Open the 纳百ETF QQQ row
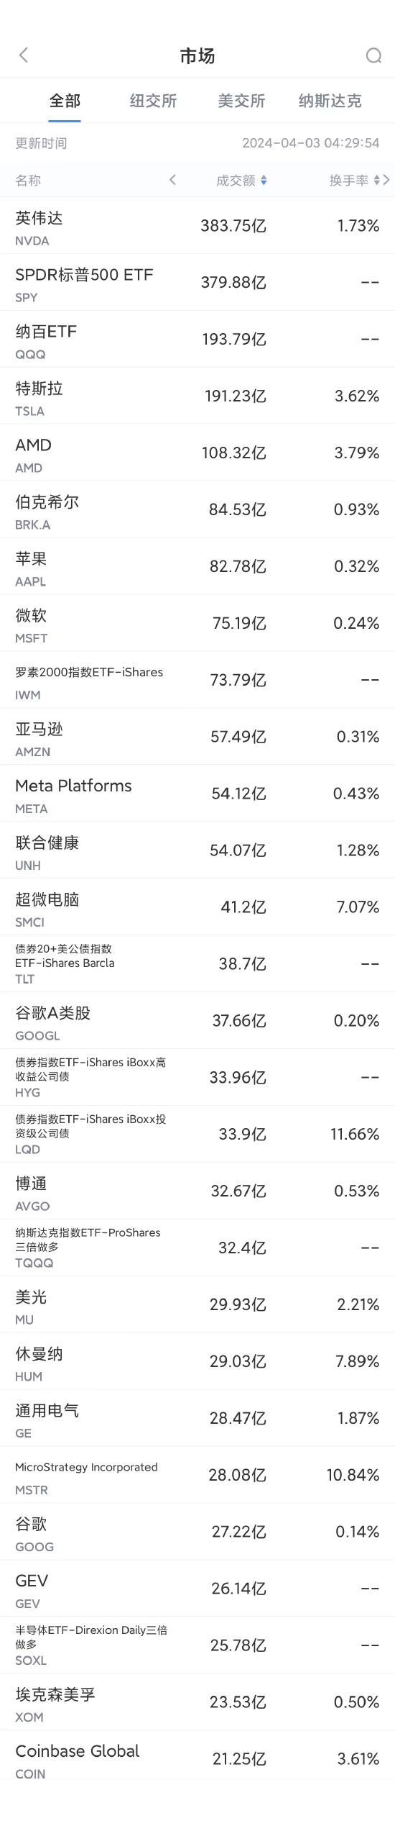395x1826 pixels. click(x=197, y=340)
